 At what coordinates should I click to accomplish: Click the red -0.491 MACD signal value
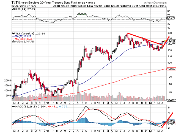click(x=52, y=106)
